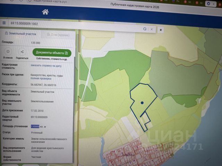Click blue center point of selected parcel

click(x=142, y=103)
